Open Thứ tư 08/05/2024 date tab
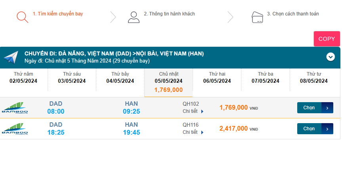Viewport: 342px width, 196px height. coord(313,78)
